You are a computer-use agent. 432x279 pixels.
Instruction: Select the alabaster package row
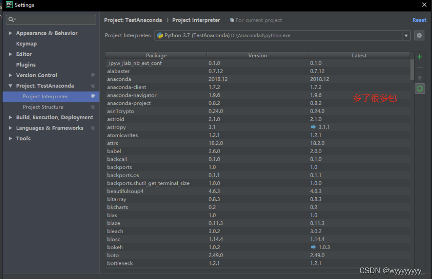click(258, 71)
